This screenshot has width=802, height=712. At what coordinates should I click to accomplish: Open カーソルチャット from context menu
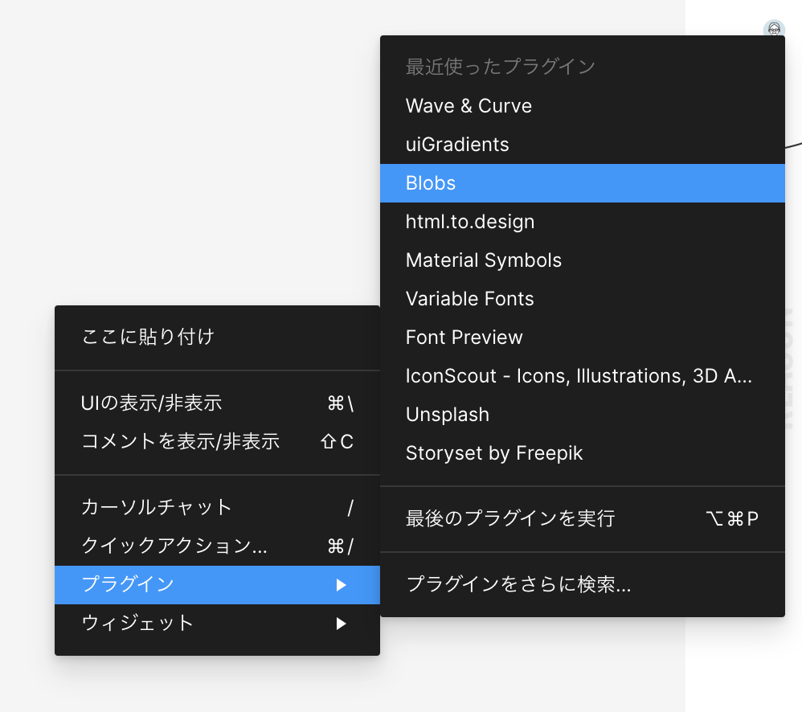pyautogui.click(x=157, y=507)
